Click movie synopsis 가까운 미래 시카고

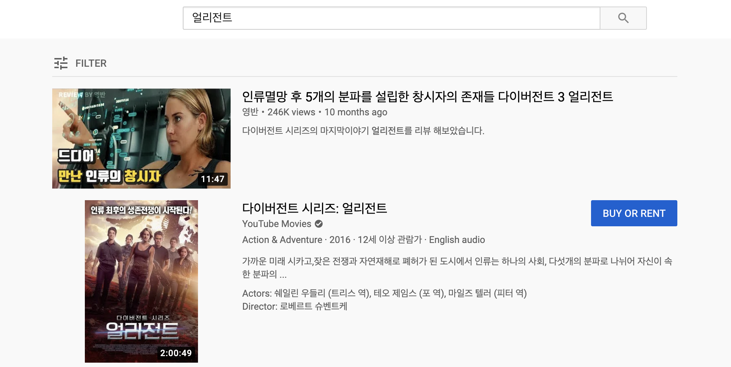click(x=457, y=268)
